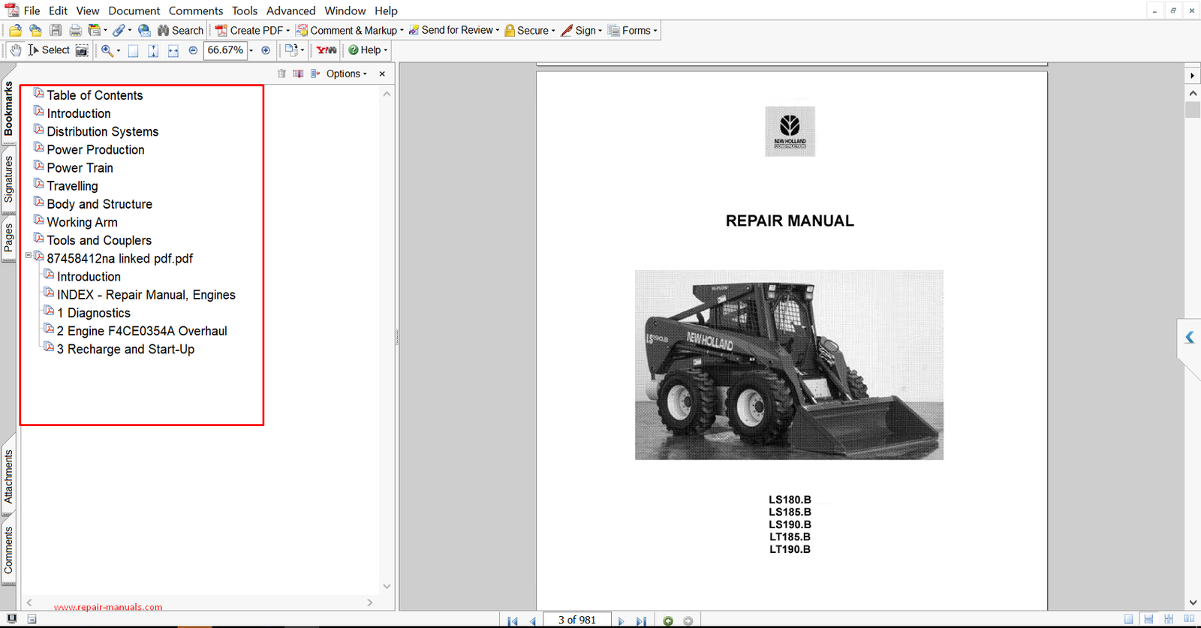This screenshot has width=1201, height=628.
Task: Open the bookmarks Options dropdown
Action: click(x=346, y=74)
